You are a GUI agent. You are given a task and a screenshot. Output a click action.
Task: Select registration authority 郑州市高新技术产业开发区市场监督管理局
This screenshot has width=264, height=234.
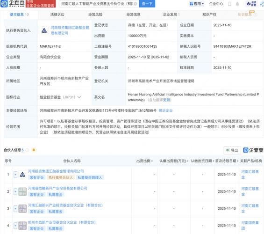[x=161, y=81]
